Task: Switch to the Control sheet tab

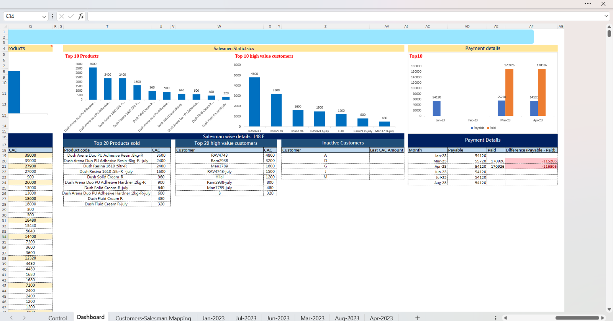Action: 57,318
